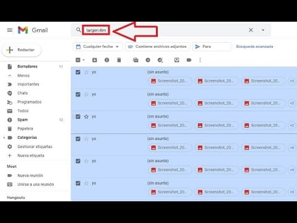297x223 pixels.
Task: Open the Spam folder
Action: coord(22,120)
